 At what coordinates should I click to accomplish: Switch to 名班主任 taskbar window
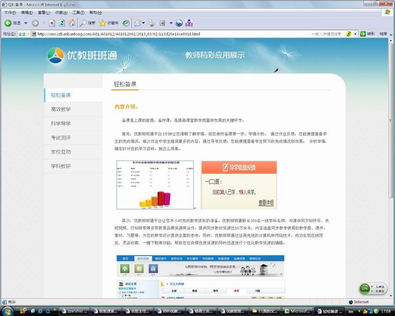[x=138, y=311]
